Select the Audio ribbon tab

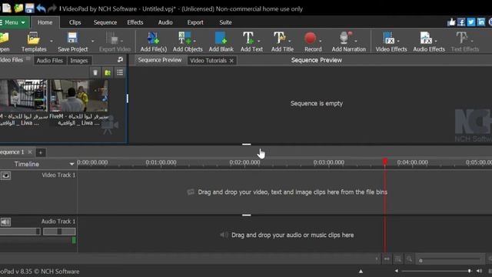pos(165,22)
